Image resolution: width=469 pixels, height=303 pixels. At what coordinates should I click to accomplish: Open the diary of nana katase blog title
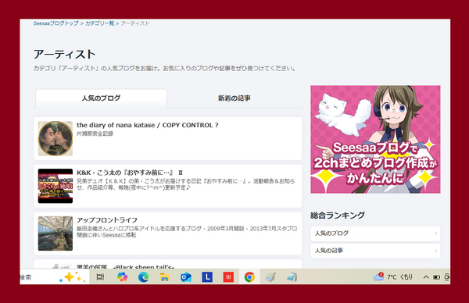click(x=148, y=125)
